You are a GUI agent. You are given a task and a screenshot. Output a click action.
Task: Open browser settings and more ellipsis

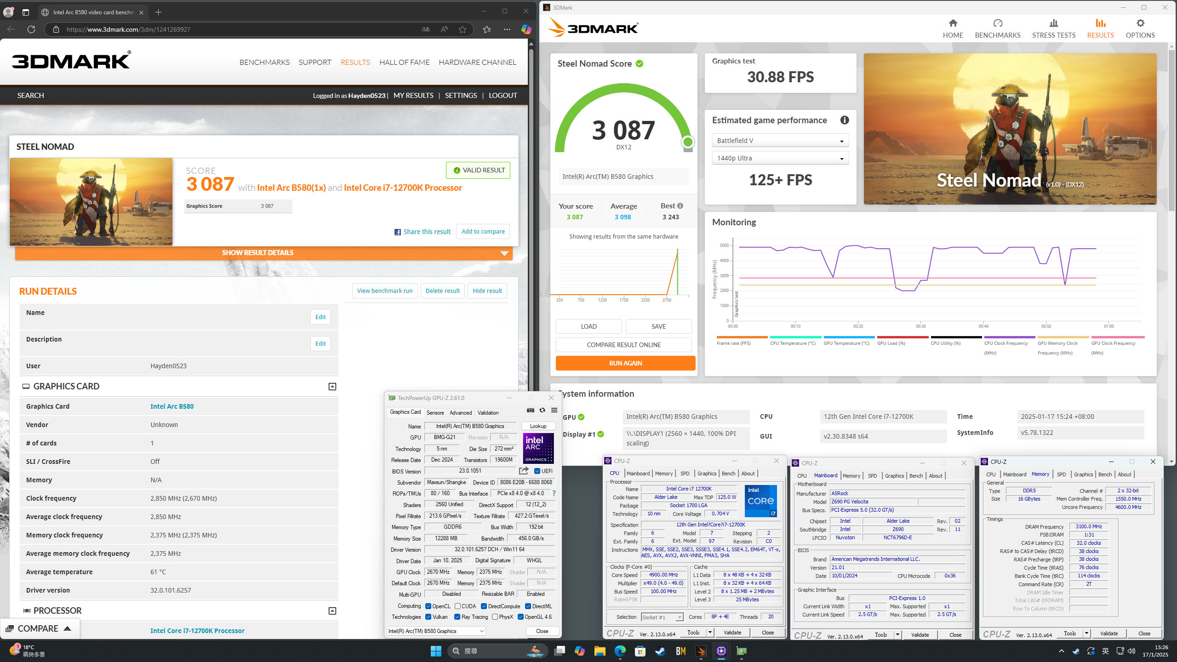[x=507, y=29]
